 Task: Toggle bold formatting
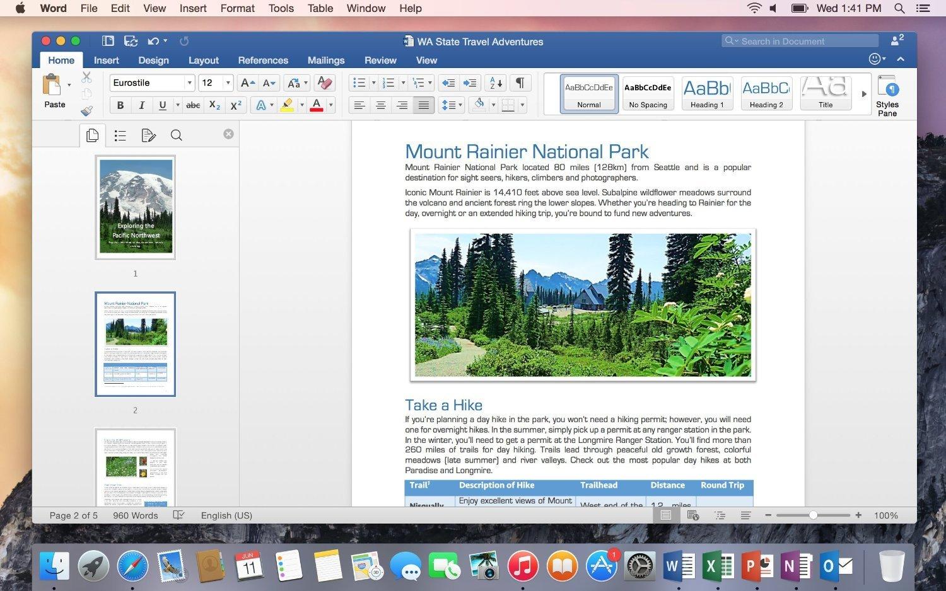[120, 105]
